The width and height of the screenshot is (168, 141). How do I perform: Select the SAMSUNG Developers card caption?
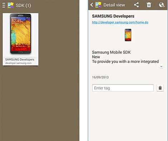pyautogui.click(x=20, y=59)
